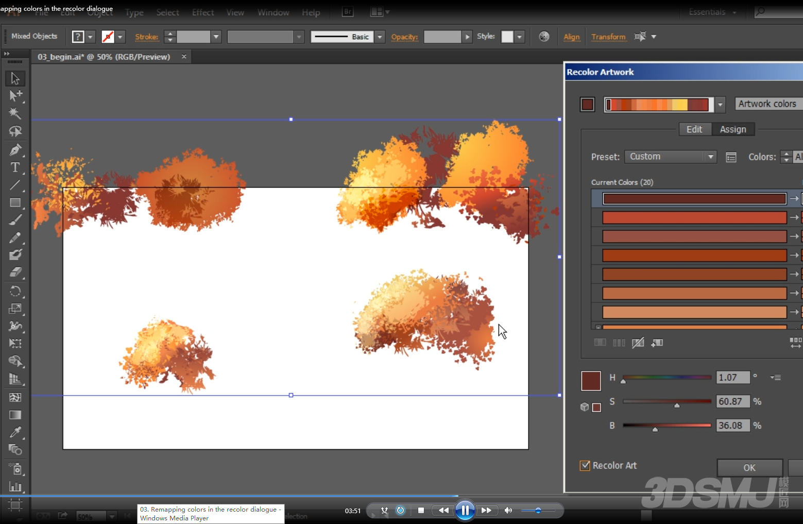
Task: Open the Basic brush definition dropdown
Action: coord(380,37)
